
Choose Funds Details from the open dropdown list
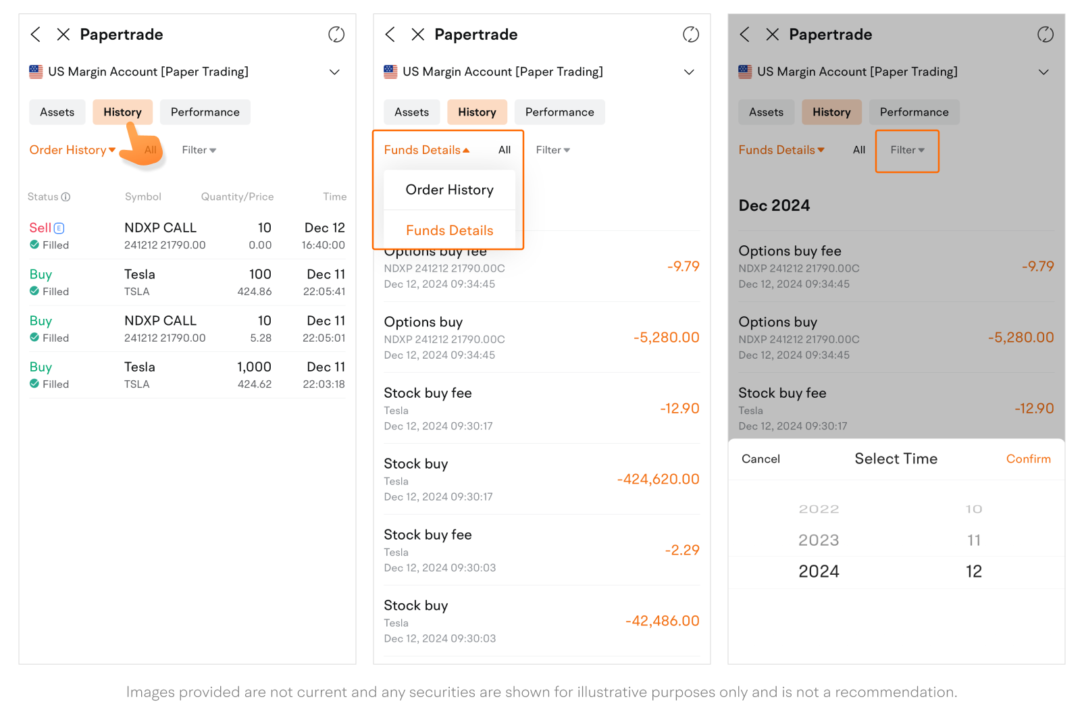click(x=449, y=230)
